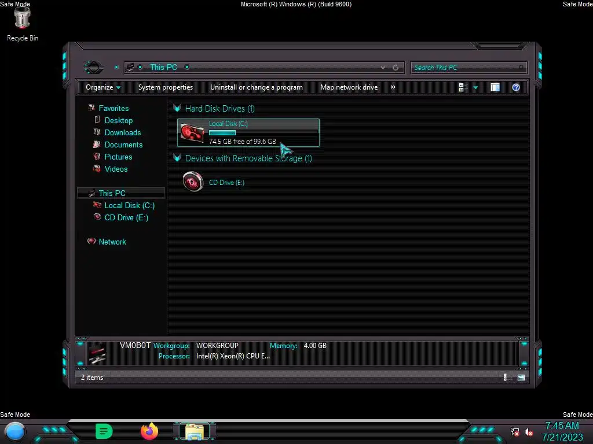The height and width of the screenshot is (444, 593).
Task: Click the Favorites star icon
Action: coord(91,108)
